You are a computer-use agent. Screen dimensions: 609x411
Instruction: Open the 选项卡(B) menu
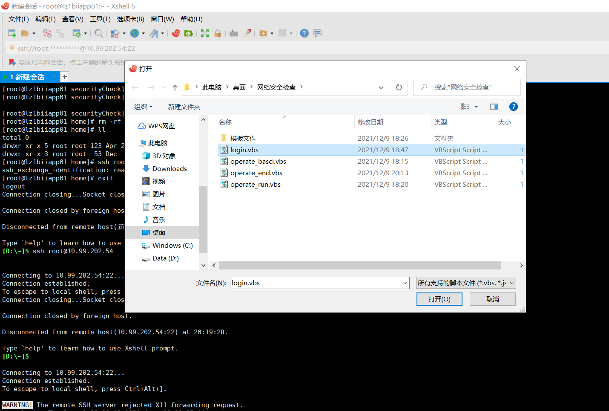pyautogui.click(x=131, y=19)
